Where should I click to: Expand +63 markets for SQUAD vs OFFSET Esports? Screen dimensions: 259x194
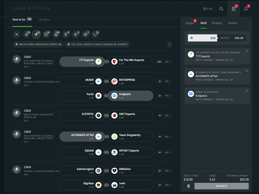coord(167,152)
